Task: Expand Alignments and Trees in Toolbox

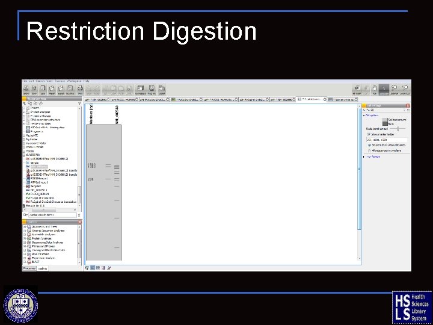Action: pyautogui.click(x=25, y=227)
